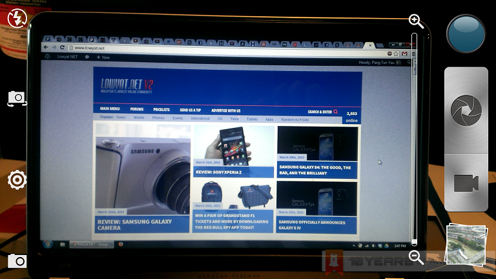Open the Chrome menu icon on laptop

point(413,54)
